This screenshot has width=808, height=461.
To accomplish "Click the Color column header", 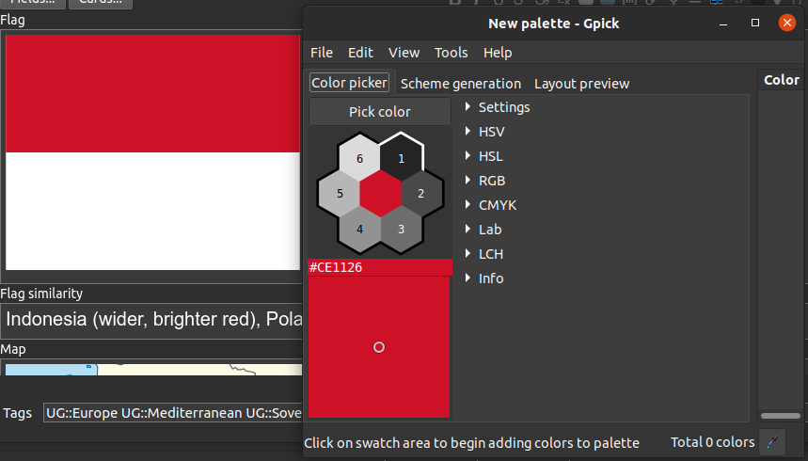I will tap(782, 80).
